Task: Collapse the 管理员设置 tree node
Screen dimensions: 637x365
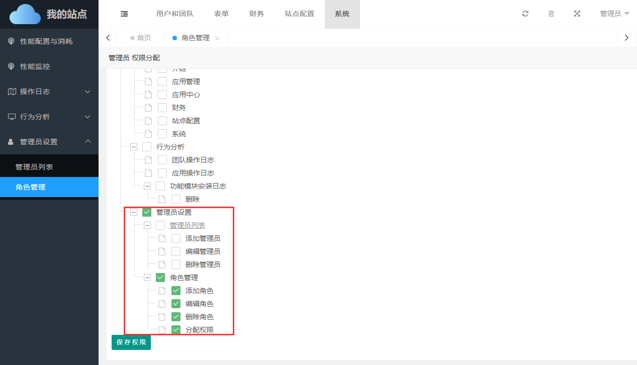Action: 134,212
